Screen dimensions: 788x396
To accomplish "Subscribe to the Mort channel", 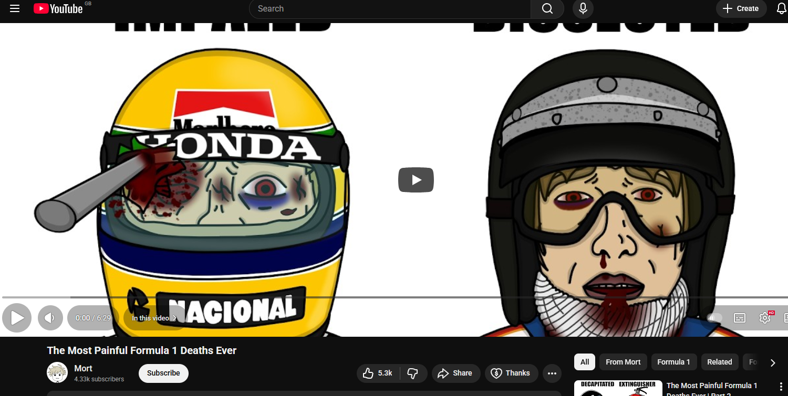I will (163, 373).
